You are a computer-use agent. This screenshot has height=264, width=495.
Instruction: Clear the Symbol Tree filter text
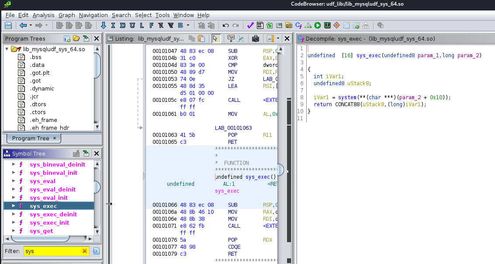coord(84,251)
